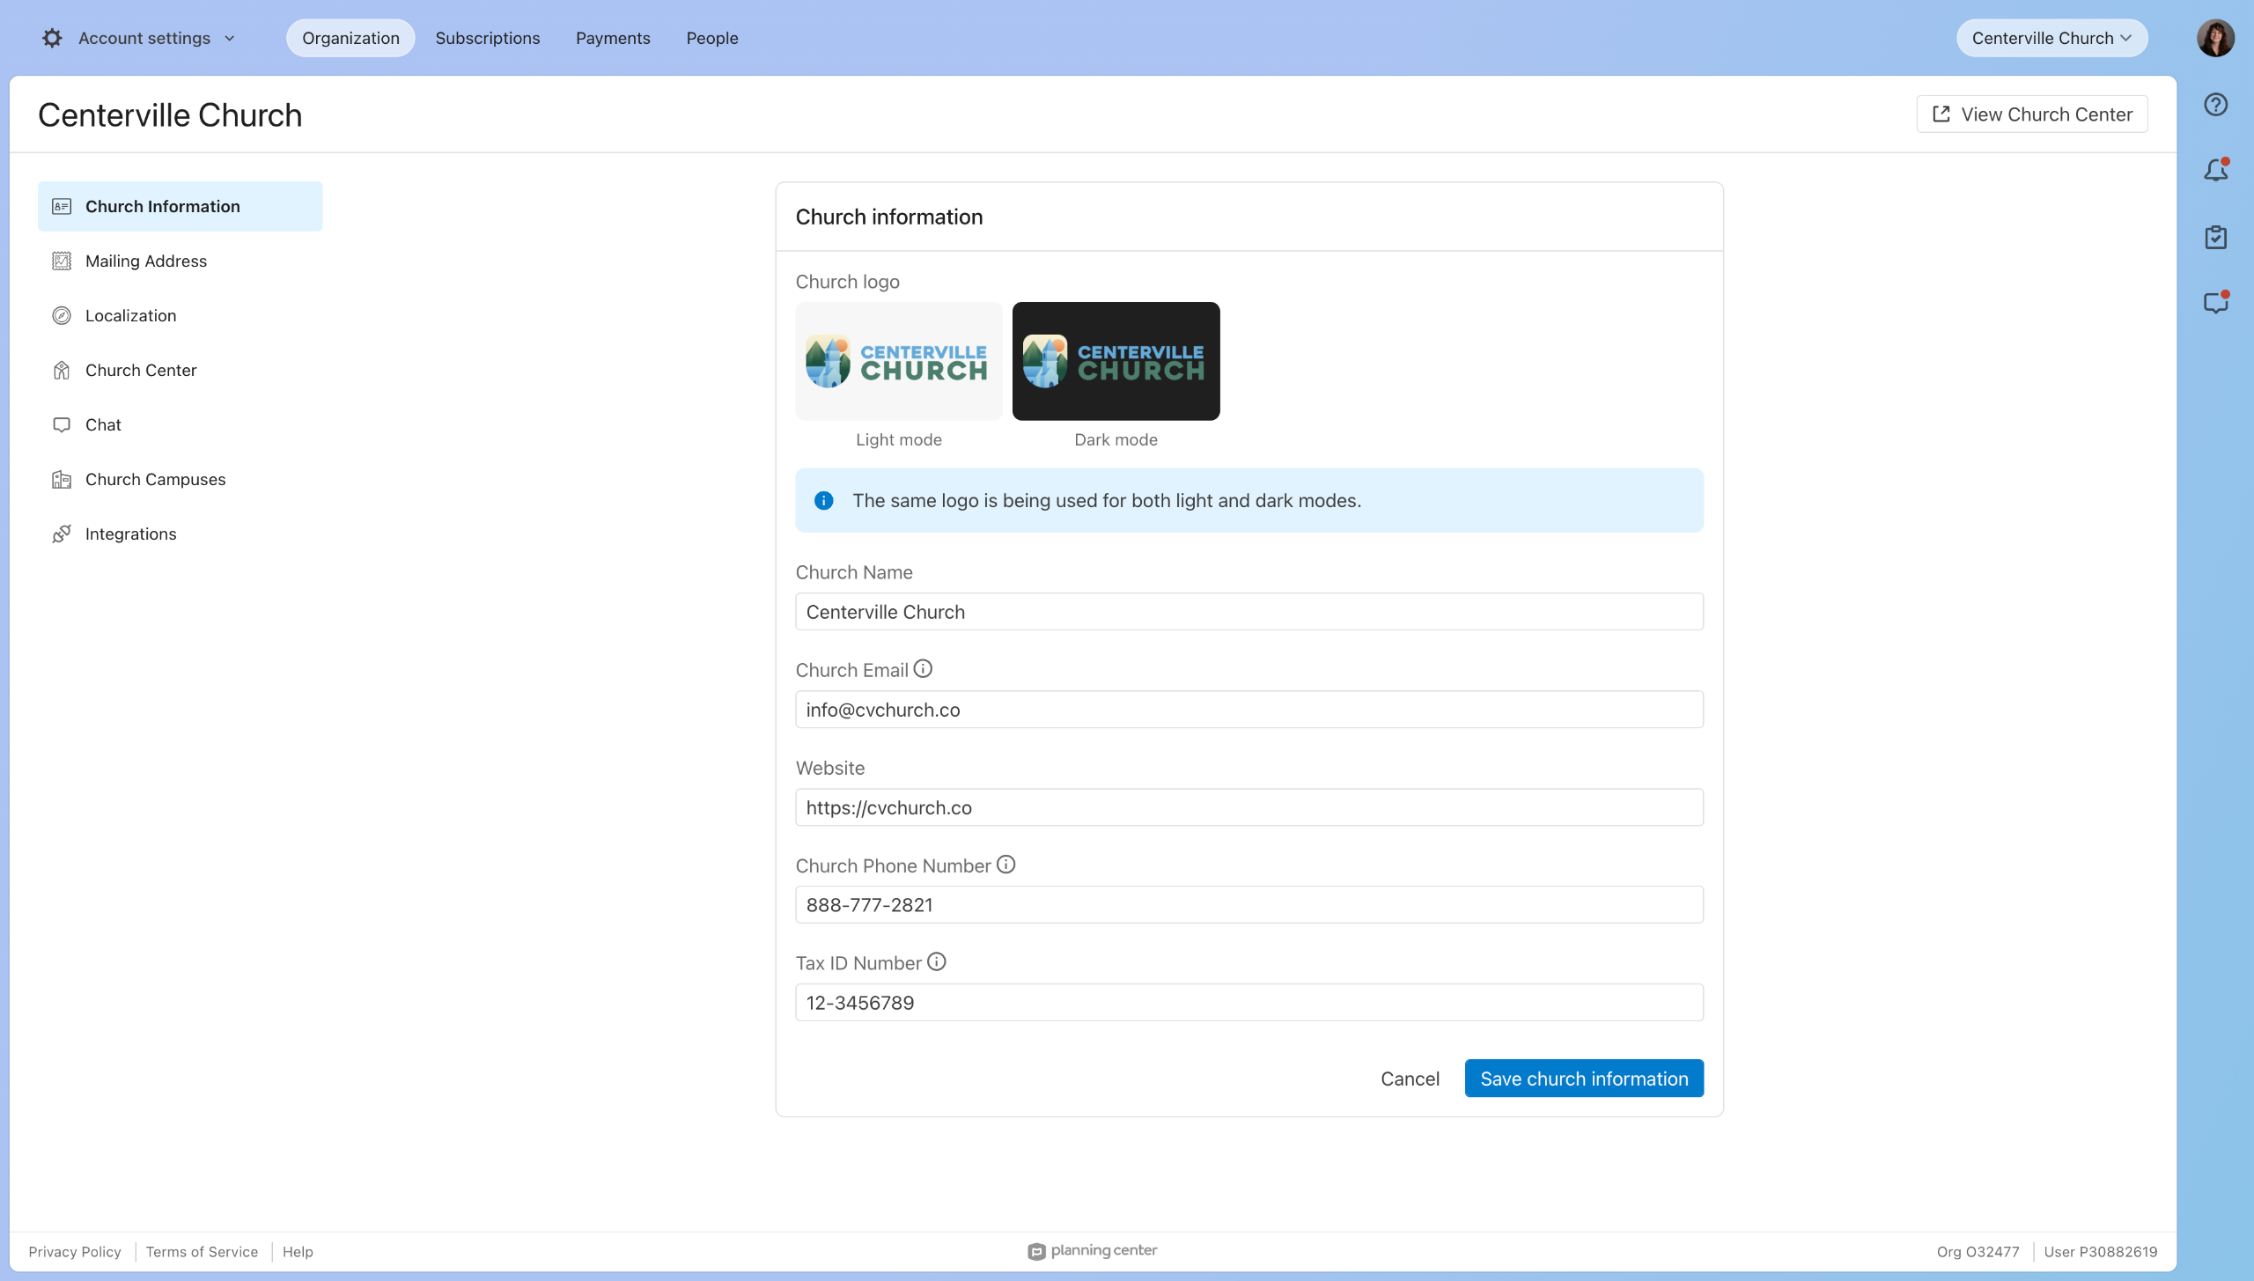Open the notifications bell icon
Image resolution: width=2254 pixels, height=1281 pixels.
tap(2215, 170)
